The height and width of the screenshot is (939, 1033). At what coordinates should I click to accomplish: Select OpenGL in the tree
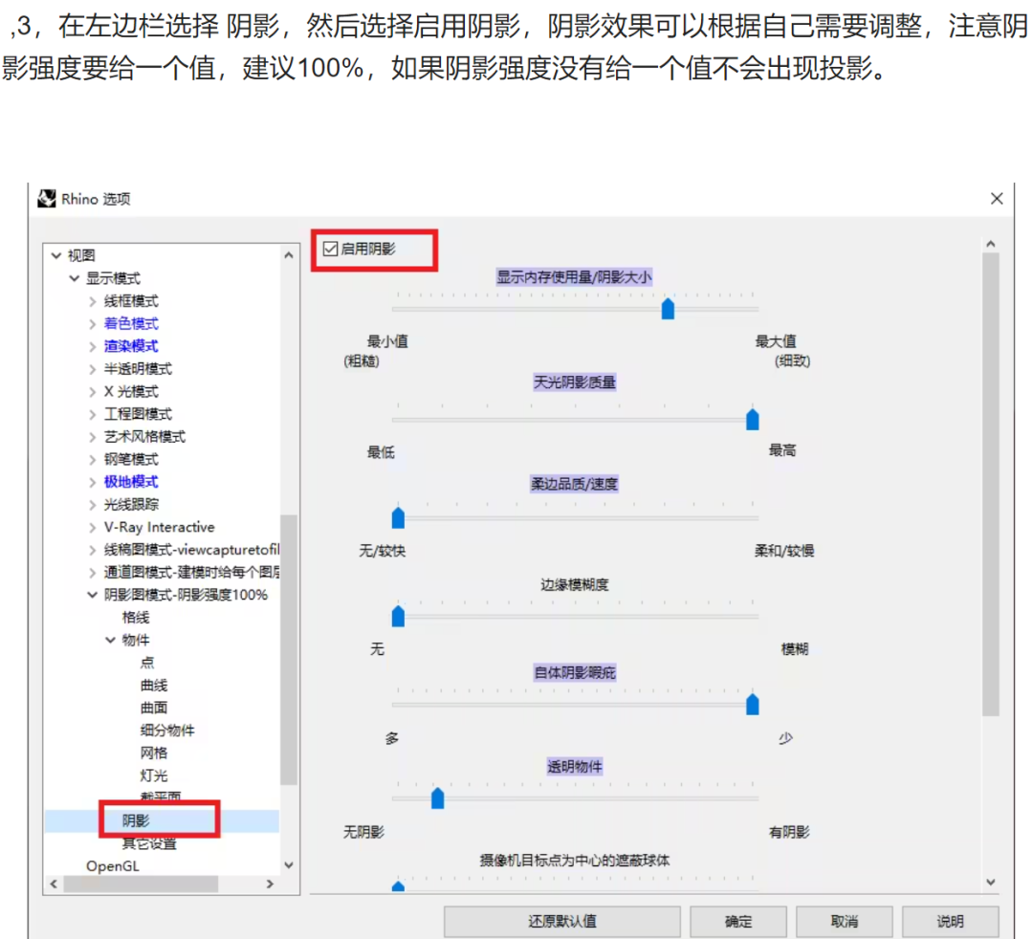(113, 866)
